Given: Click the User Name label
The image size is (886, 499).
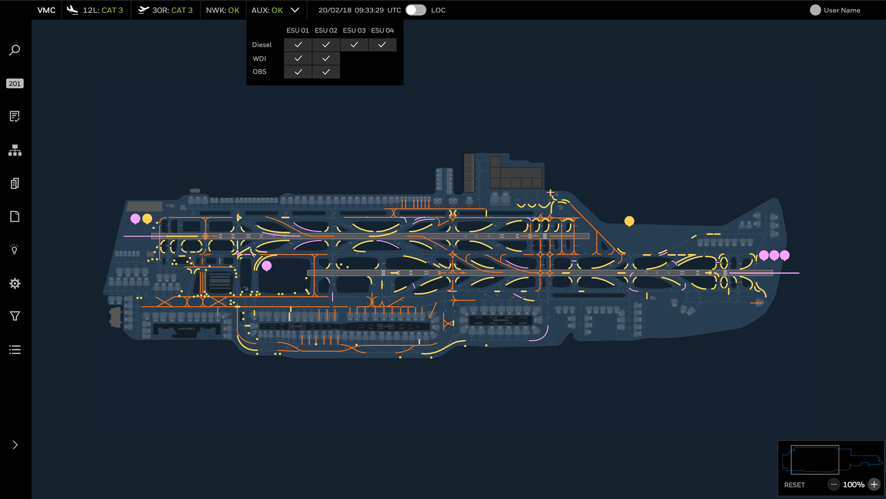Looking at the screenshot, I should pos(842,10).
